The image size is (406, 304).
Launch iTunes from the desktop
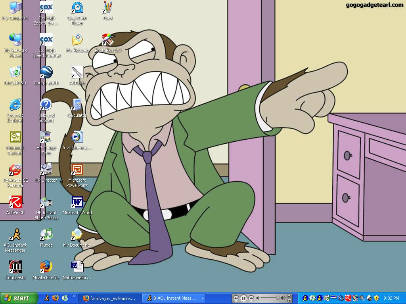(46, 238)
